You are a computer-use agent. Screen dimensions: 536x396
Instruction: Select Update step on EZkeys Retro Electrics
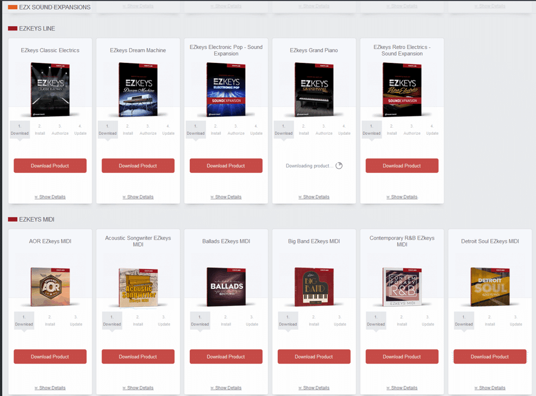[432, 130]
